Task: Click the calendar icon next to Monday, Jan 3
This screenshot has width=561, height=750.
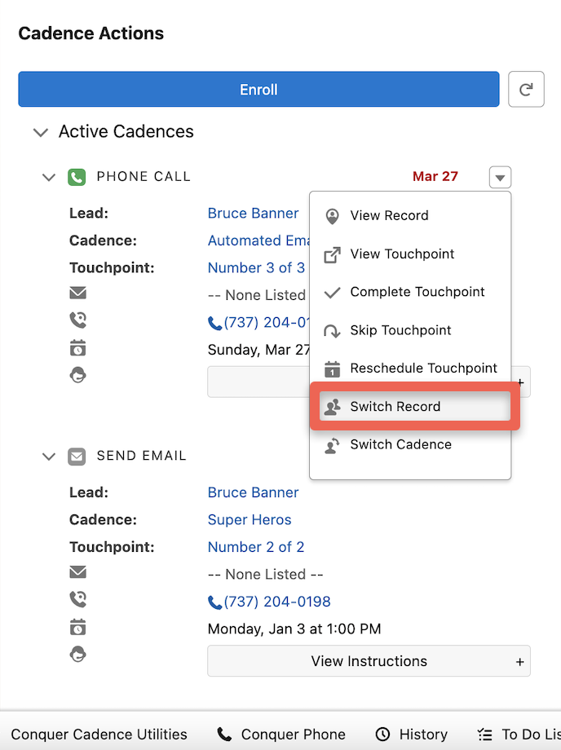Action: point(78,627)
